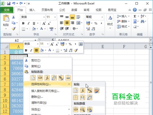Click ribbon Decrease Decimal icon
The width and height of the screenshot is (153, 115).
(x=93, y=29)
